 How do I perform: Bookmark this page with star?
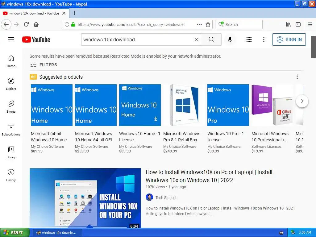[208, 24]
